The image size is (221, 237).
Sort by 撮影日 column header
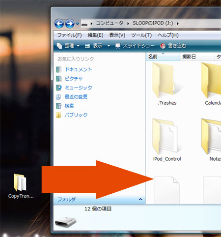pos(197,57)
